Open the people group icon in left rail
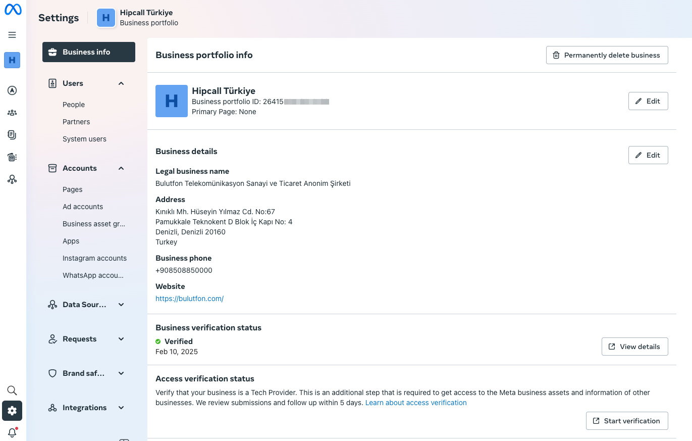The height and width of the screenshot is (441, 692). (x=12, y=113)
